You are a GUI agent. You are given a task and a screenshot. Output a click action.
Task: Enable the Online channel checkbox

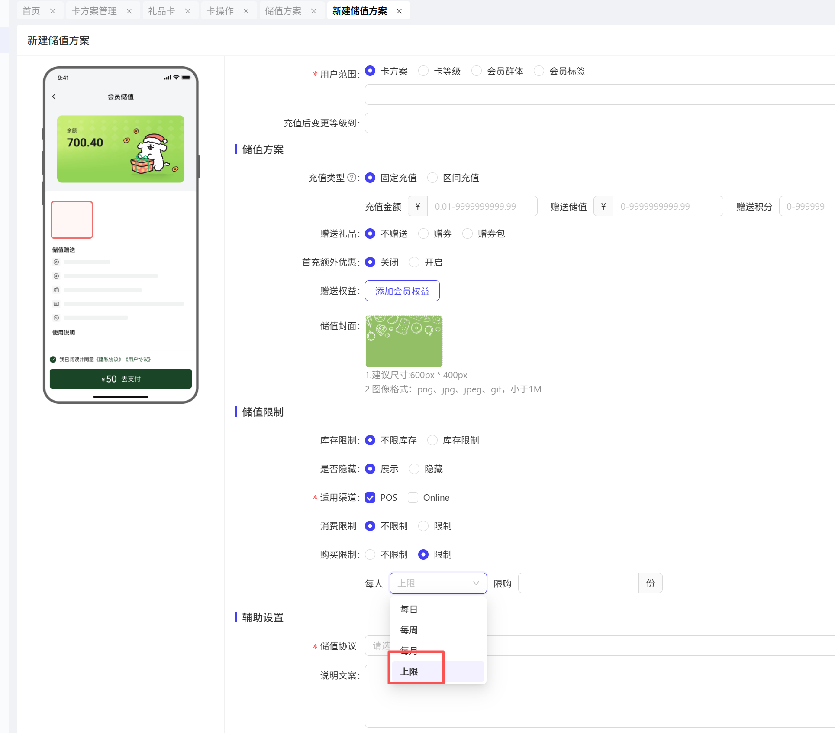coord(413,497)
